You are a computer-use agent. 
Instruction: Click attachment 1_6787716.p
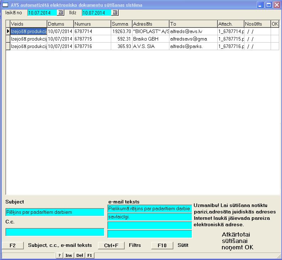pos(231,47)
